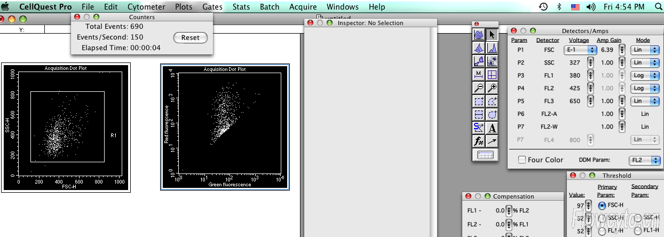664x237 pixels.
Task: Pick the quadrant marker tool
Action: pyautogui.click(x=492, y=74)
